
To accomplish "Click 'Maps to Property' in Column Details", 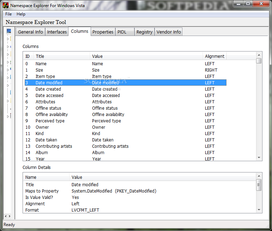I will [x=42, y=191].
